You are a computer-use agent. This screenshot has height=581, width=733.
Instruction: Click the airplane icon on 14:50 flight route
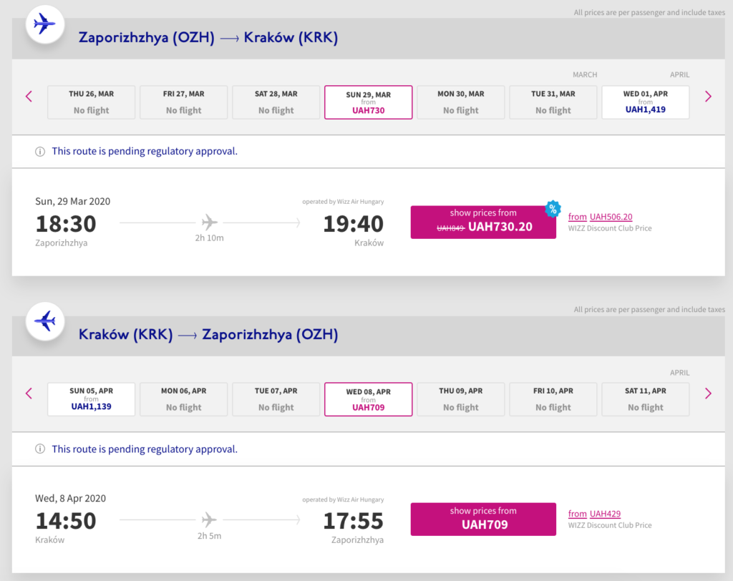pyautogui.click(x=210, y=519)
